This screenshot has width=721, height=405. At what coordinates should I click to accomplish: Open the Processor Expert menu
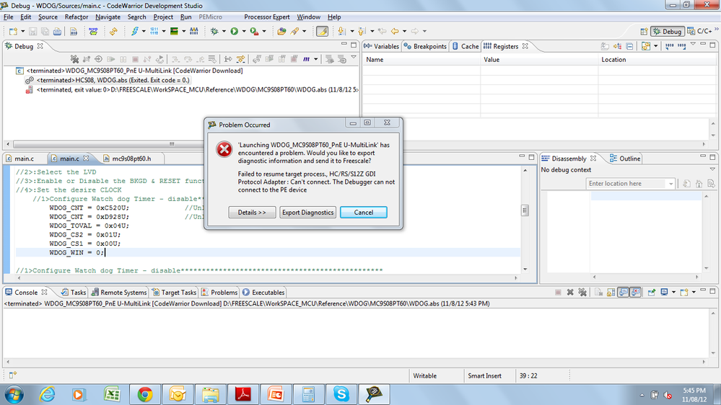pos(267,17)
